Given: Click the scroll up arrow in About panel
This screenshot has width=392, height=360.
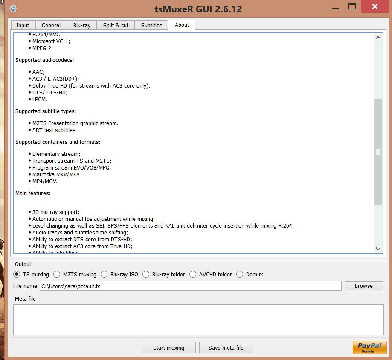Looking at the screenshot, I should [x=378, y=38].
